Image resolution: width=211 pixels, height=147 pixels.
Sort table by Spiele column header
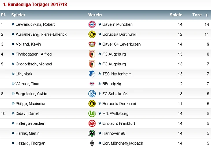176,15
